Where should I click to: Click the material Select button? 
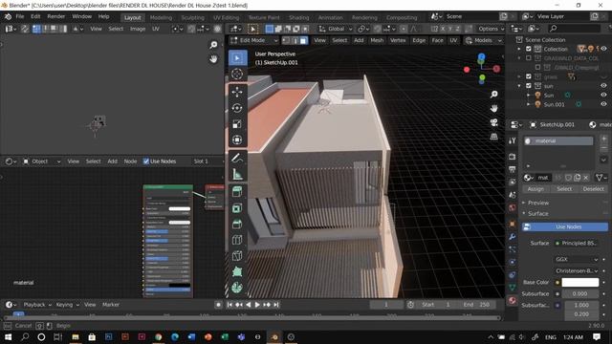pos(564,189)
